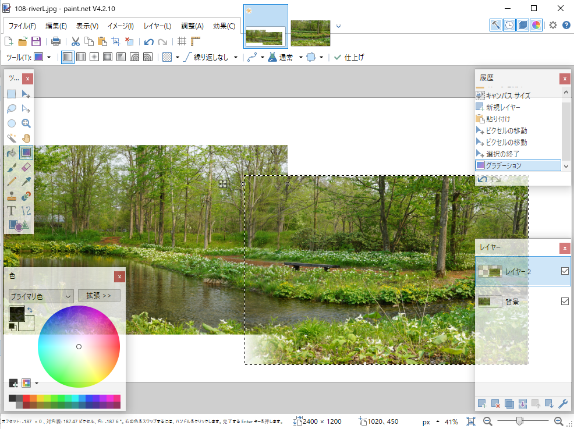
Task: Open the 通常 blend mode dropdown
Action: (x=300, y=58)
